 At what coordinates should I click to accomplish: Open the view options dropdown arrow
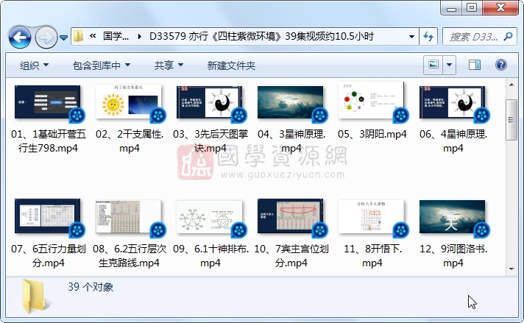click(x=449, y=65)
